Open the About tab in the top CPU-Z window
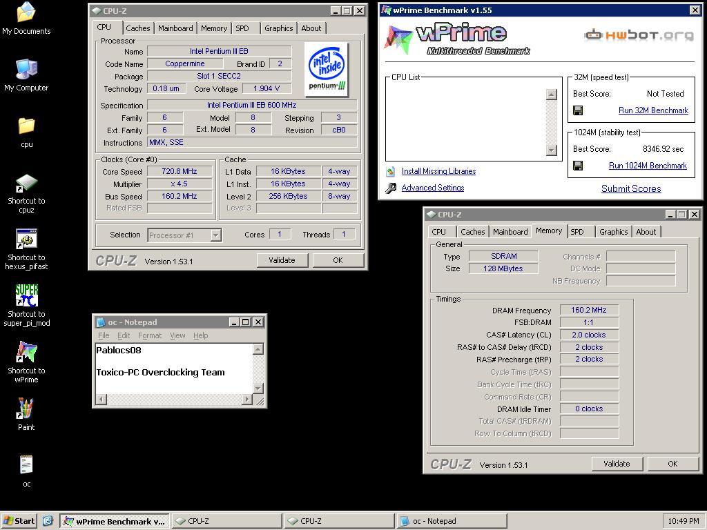 tap(311, 28)
